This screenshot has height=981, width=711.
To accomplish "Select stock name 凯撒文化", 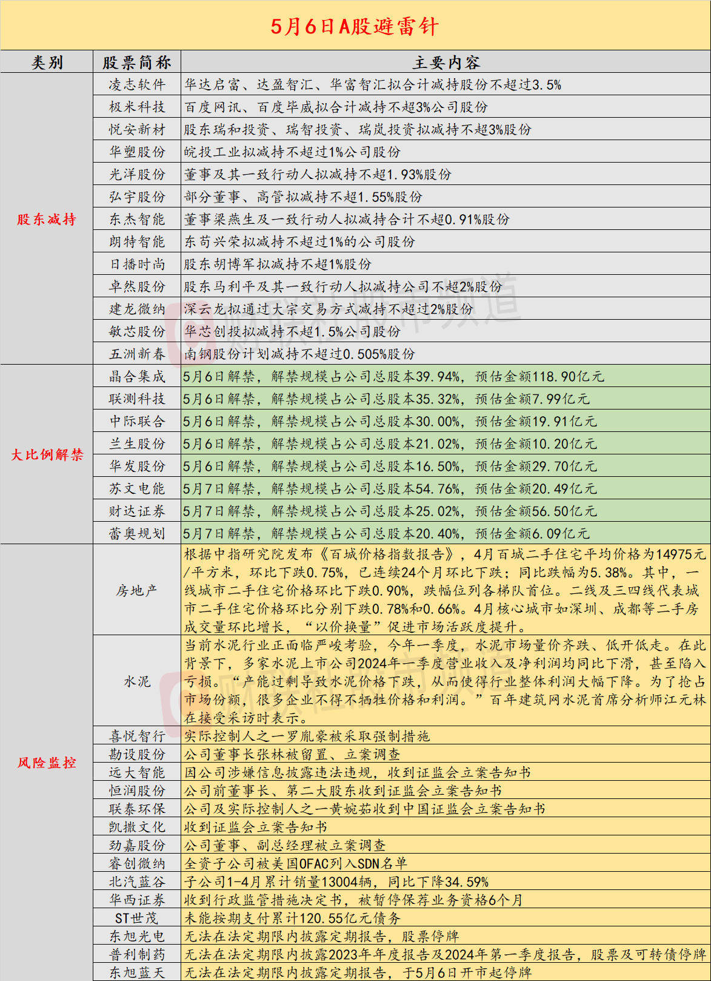I will (x=137, y=828).
